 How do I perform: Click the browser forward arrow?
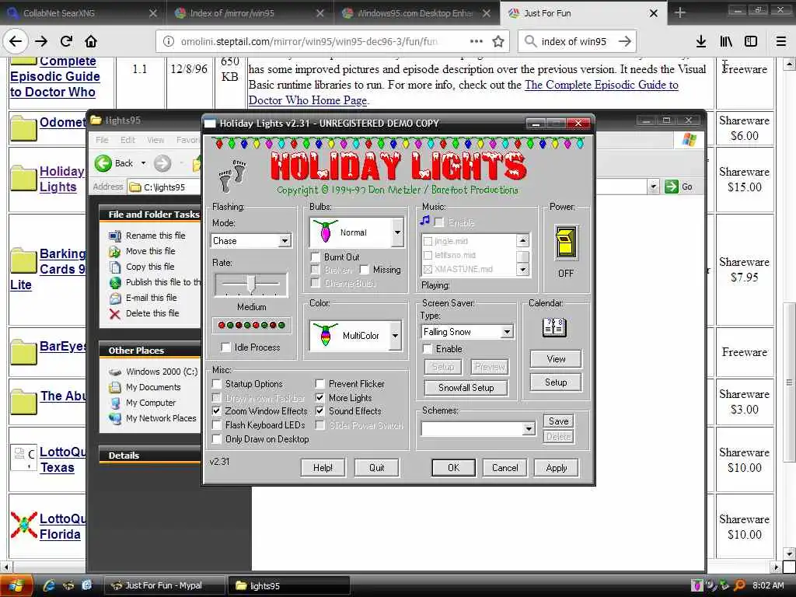41,41
